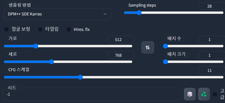Check the 고급 checkbox beside seed

pos(215,94)
